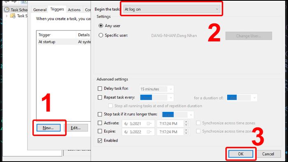
Task: Select the Any user radio button
Action: pyautogui.click(x=101, y=25)
